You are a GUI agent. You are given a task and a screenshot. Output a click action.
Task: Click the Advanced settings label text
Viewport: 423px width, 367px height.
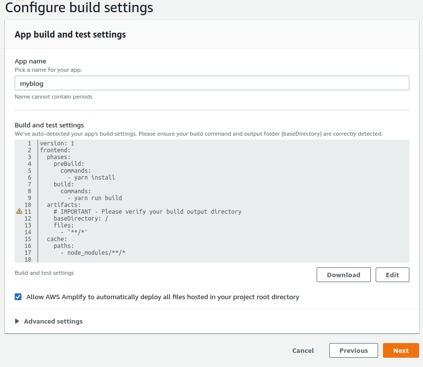[53, 321]
